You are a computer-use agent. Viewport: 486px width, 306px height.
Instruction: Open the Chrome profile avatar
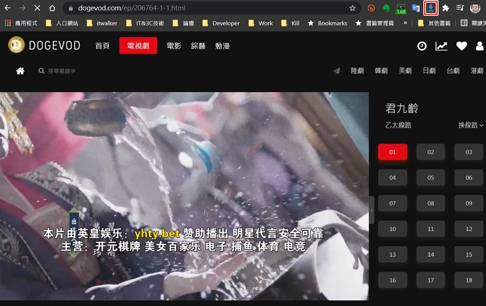(x=475, y=8)
